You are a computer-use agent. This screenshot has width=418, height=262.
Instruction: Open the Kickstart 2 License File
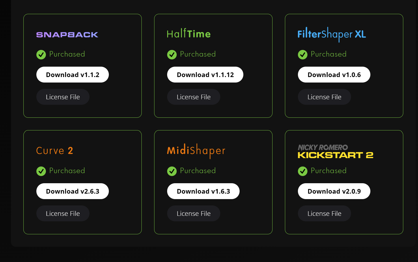pos(324,214)
